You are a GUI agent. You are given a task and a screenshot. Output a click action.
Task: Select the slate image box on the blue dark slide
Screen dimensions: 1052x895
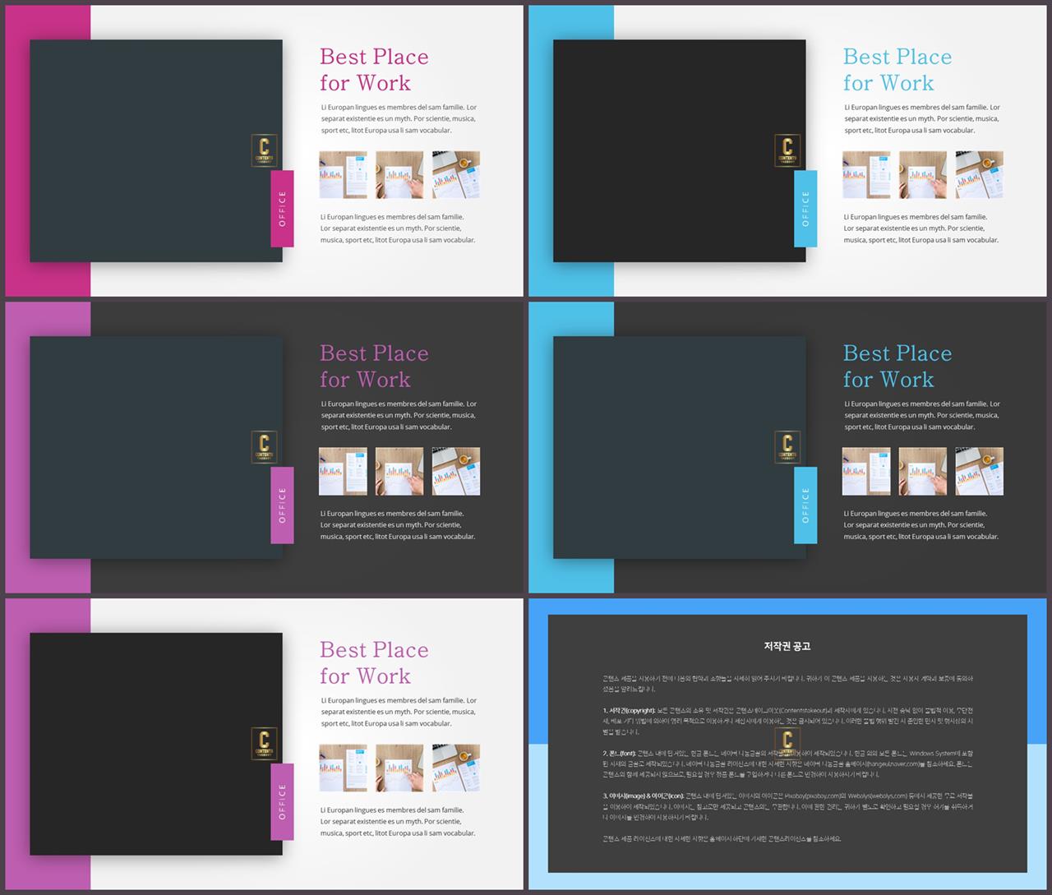tap(680, 447)
